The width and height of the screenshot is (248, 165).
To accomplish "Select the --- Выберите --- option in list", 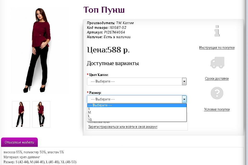I will [x=137, y=105].
